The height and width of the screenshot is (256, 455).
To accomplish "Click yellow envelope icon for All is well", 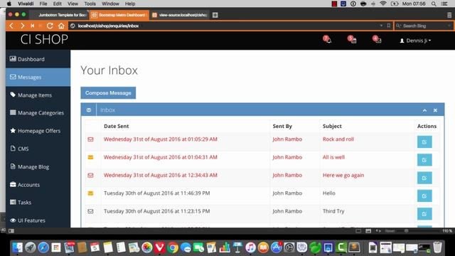I will point(90,157).
